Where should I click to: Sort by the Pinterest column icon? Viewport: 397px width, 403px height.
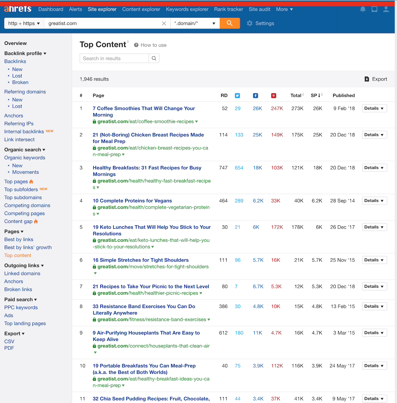click(274, 96)
